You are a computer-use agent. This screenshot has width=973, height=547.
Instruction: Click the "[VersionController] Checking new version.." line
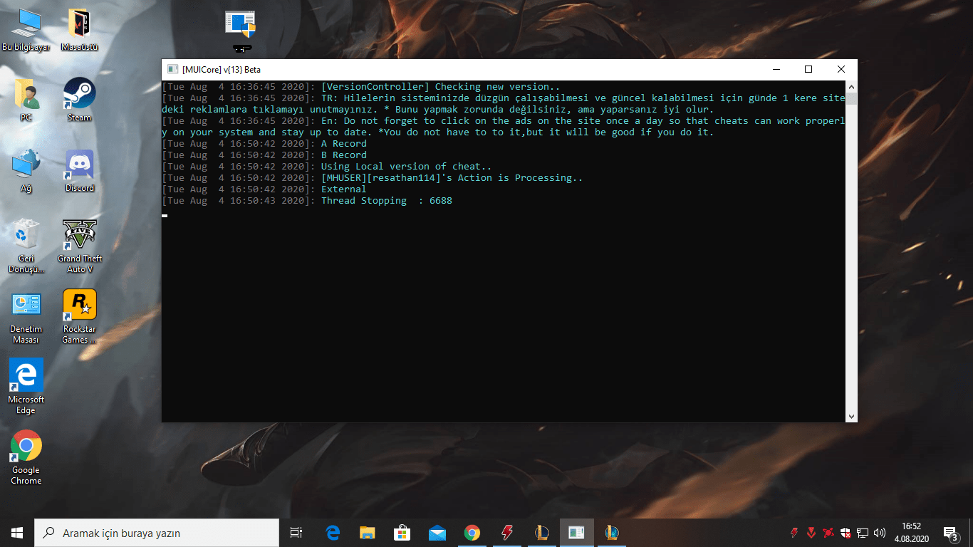[x=441, y=87]
